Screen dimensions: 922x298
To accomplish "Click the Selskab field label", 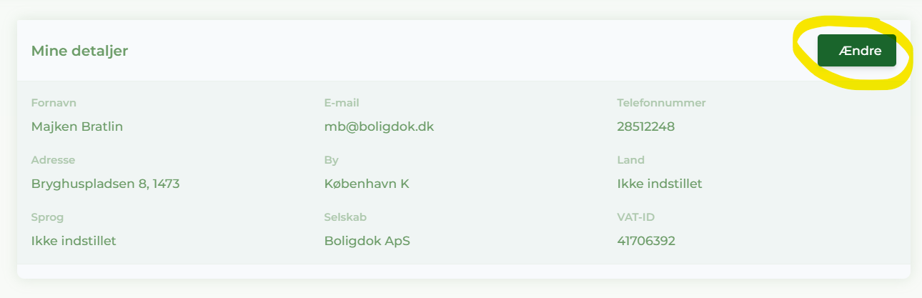I will [345, 217].
